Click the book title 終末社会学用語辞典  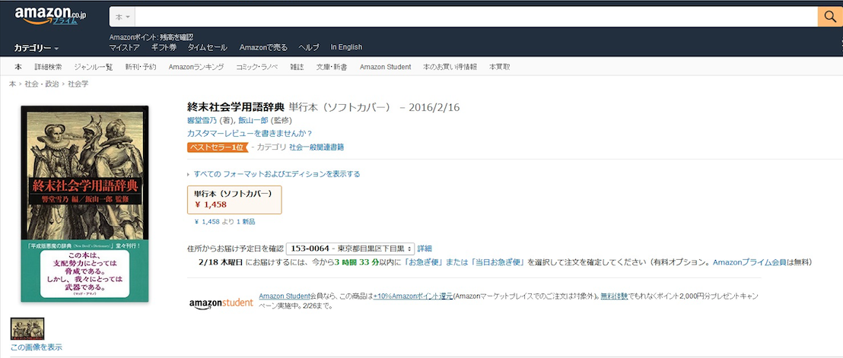point(236,107)
